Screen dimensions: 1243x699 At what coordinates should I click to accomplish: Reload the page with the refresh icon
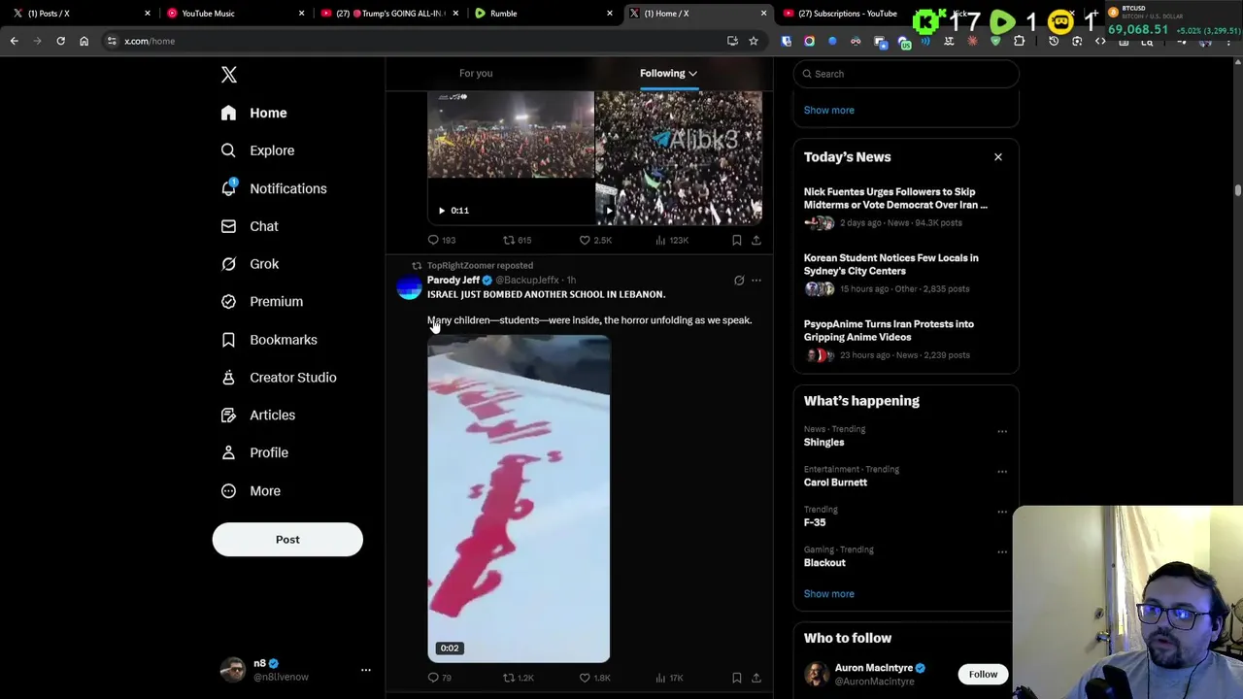pyautogui.click(x=60, y=41)
